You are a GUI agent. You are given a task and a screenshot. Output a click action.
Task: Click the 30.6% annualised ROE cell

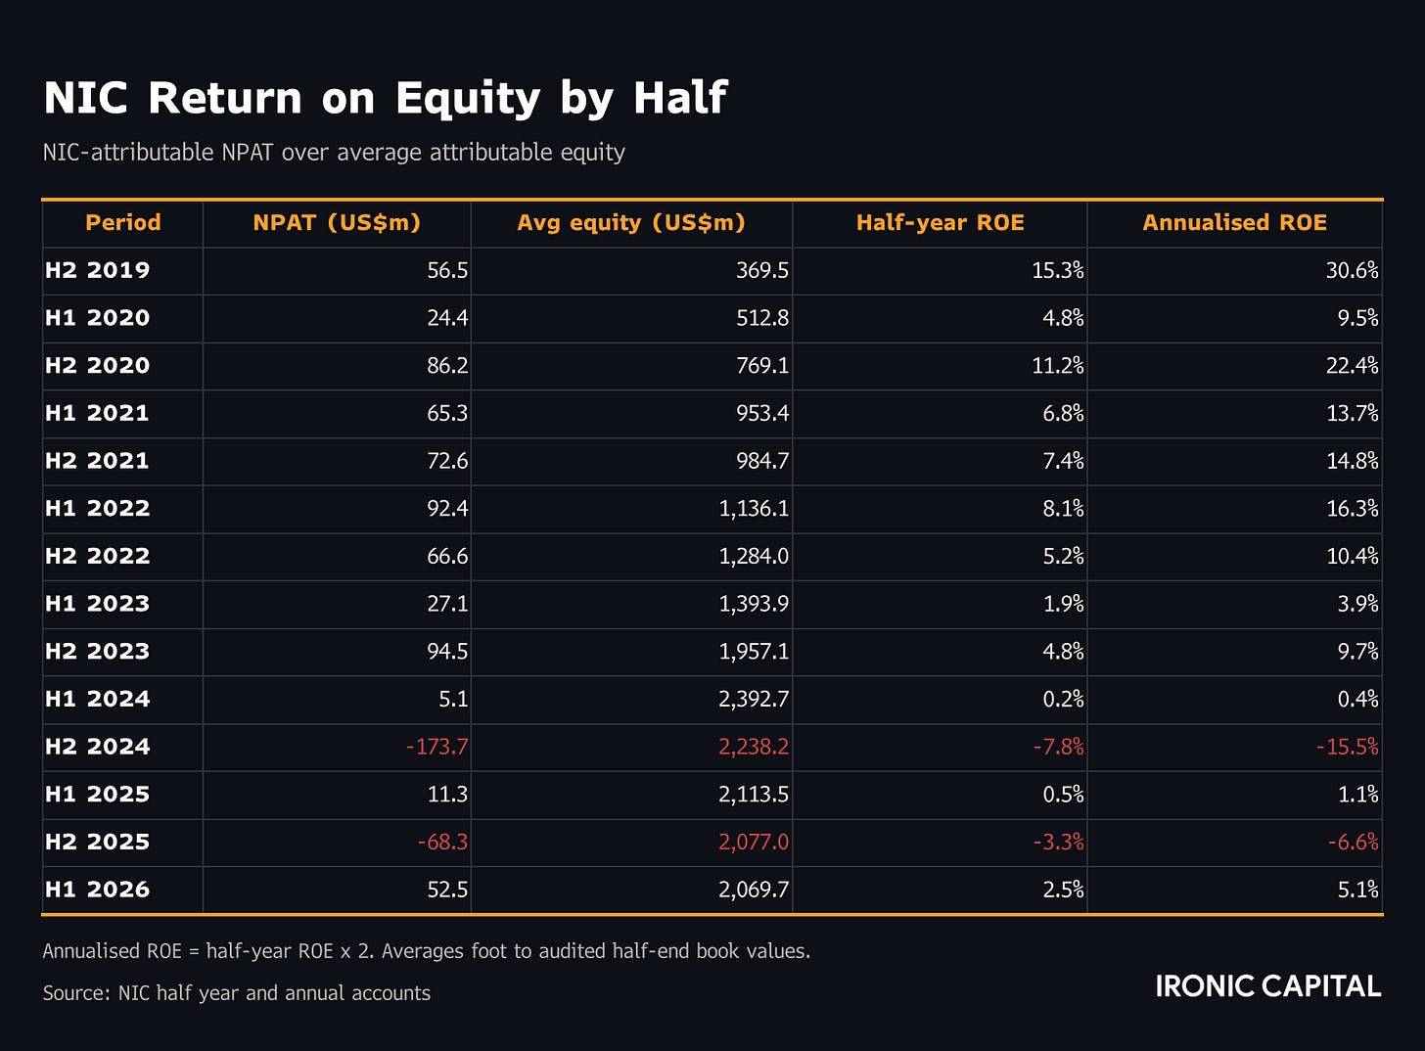click(x=1352, y=270)
